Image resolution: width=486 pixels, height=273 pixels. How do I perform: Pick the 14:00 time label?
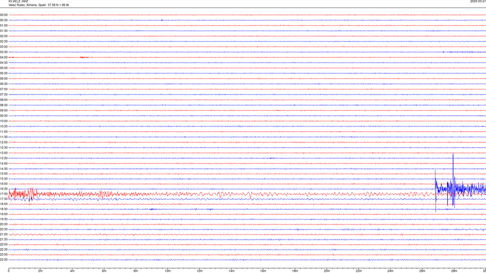point(4,163)
